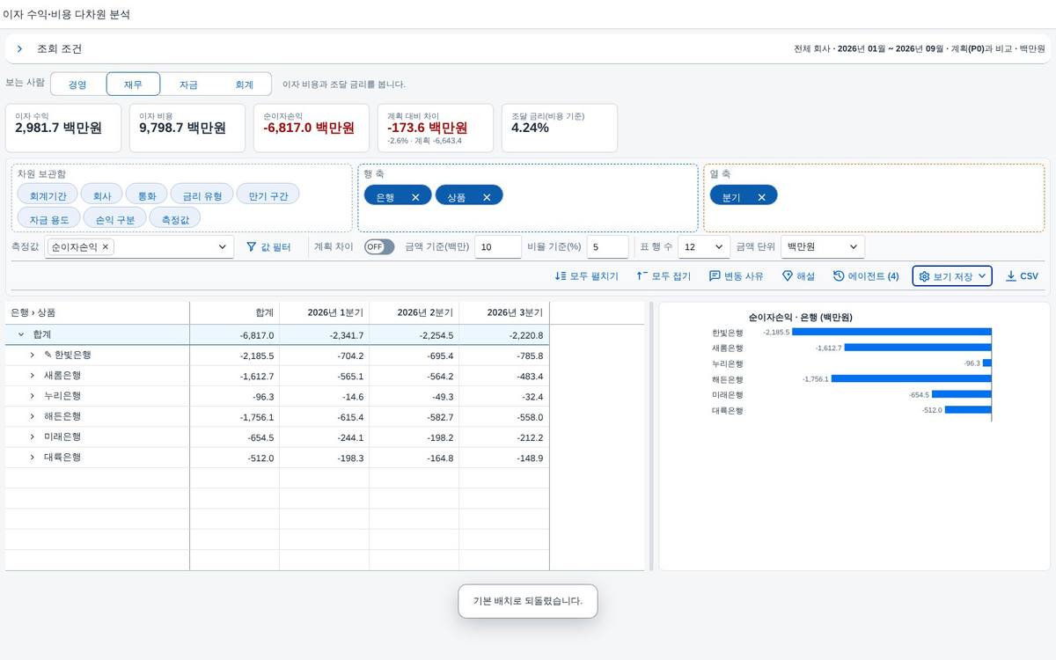Focus the 비율 기준(%) input field

click(608, 247)
